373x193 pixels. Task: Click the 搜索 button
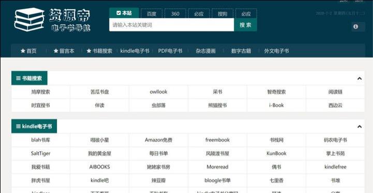point(246,25)
